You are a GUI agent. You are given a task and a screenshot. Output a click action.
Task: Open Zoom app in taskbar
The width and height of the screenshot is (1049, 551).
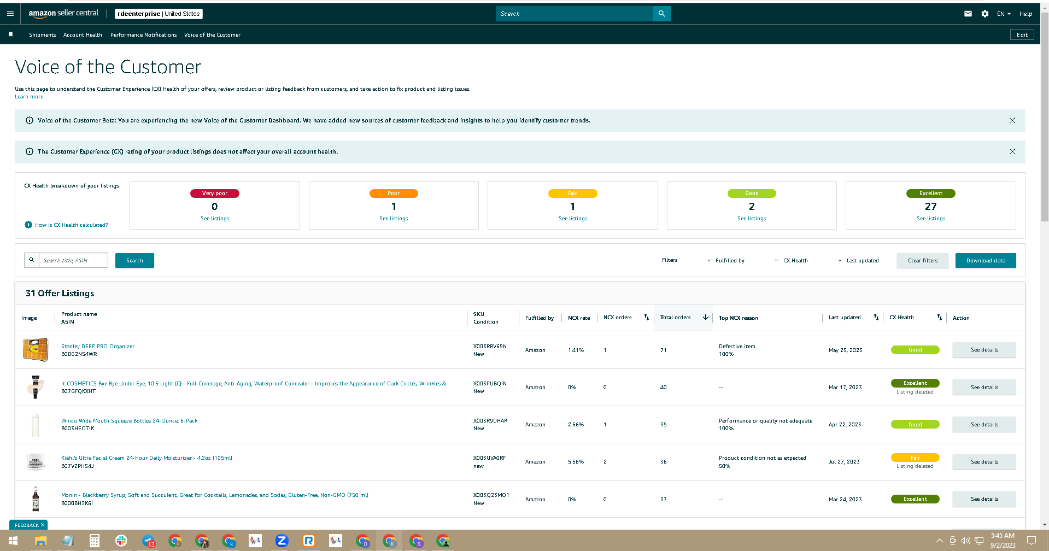click(x=282, y=541)
